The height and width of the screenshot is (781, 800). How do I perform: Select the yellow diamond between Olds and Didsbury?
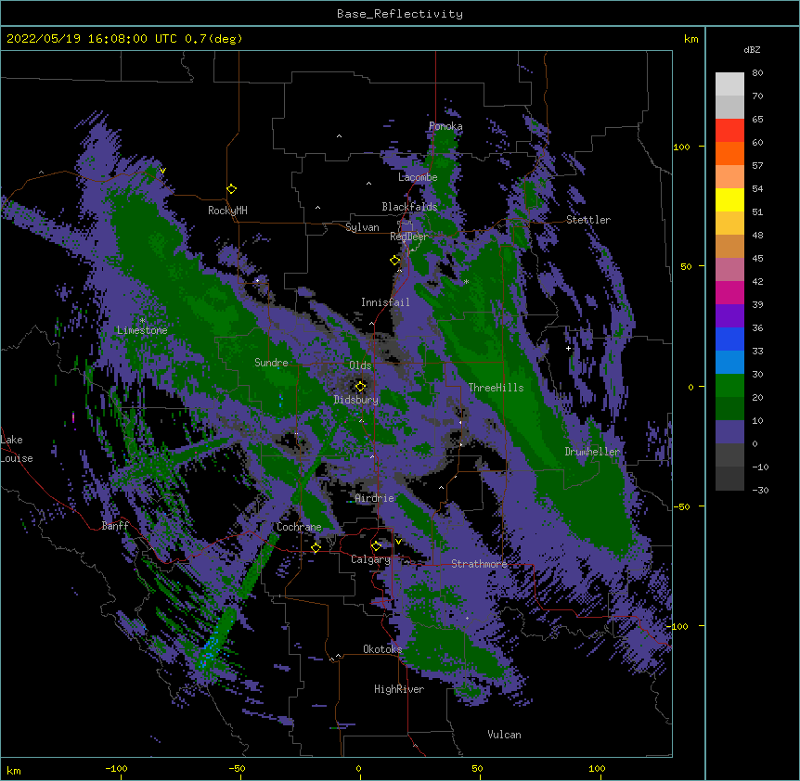coord(361,386)
